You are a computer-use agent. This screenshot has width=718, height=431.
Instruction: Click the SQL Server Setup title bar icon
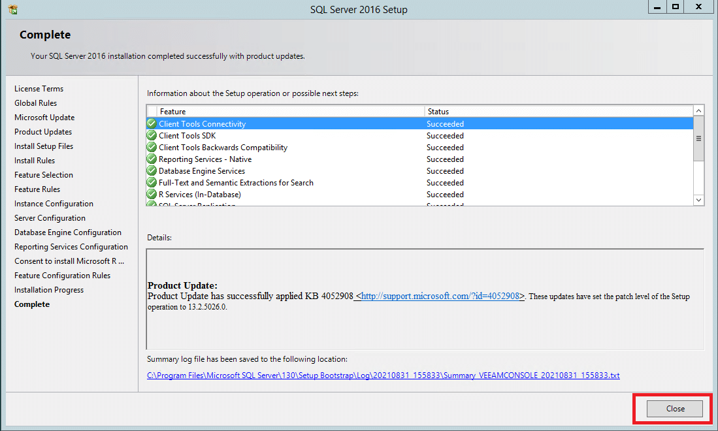coord(13,9)
